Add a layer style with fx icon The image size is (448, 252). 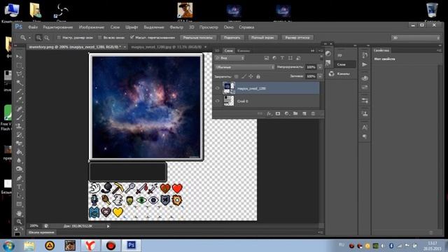269,113
